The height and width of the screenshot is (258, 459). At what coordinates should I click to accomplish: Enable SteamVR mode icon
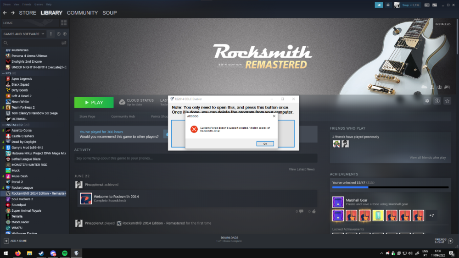coord(427,5)
